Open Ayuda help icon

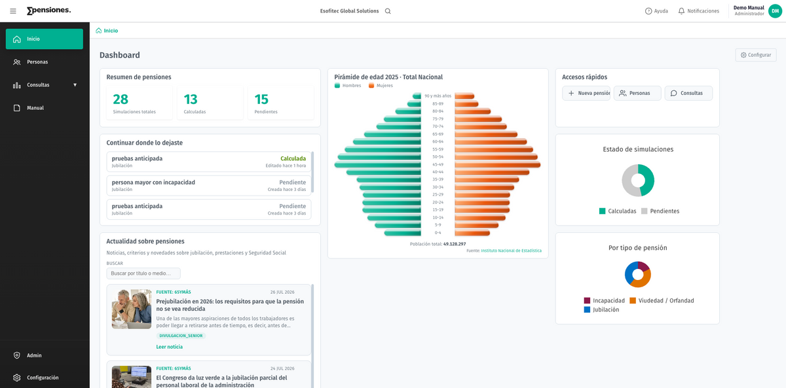point(648,11)
